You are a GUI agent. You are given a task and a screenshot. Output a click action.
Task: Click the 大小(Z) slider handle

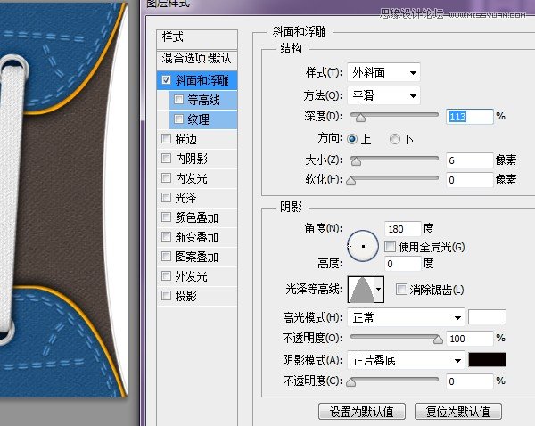(356, 161)
